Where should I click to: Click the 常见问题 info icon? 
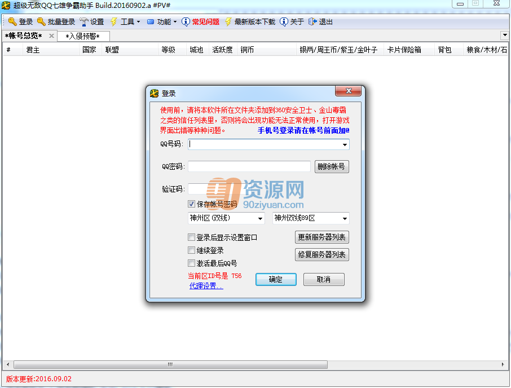click(x=186, y=22)
